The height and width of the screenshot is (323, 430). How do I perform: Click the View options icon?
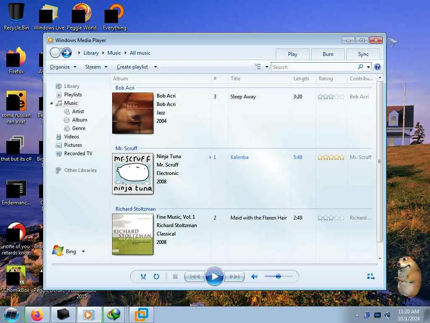(x=257, y=67)
